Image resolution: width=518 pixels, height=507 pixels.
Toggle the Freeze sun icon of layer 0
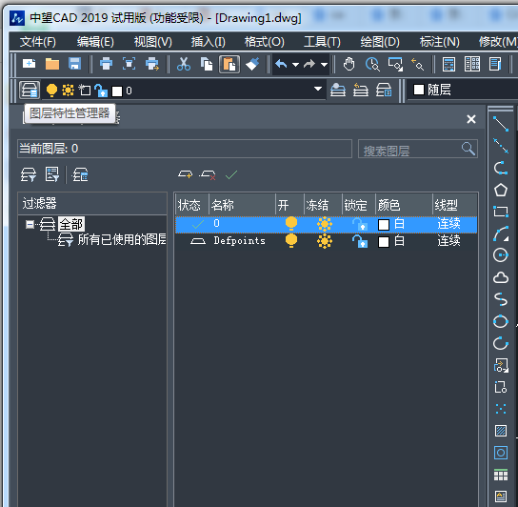click(325, 224)
